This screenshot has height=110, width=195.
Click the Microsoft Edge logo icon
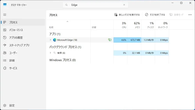coord(55,40)
